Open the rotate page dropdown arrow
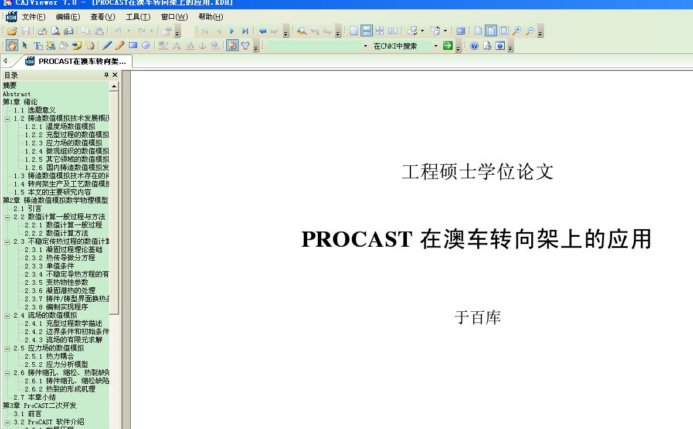This screenshot has width=693, height=429. [x=422, y=31]
